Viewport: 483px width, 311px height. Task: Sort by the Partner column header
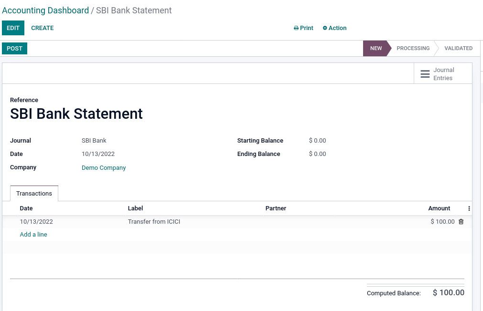tap(276, 208)
